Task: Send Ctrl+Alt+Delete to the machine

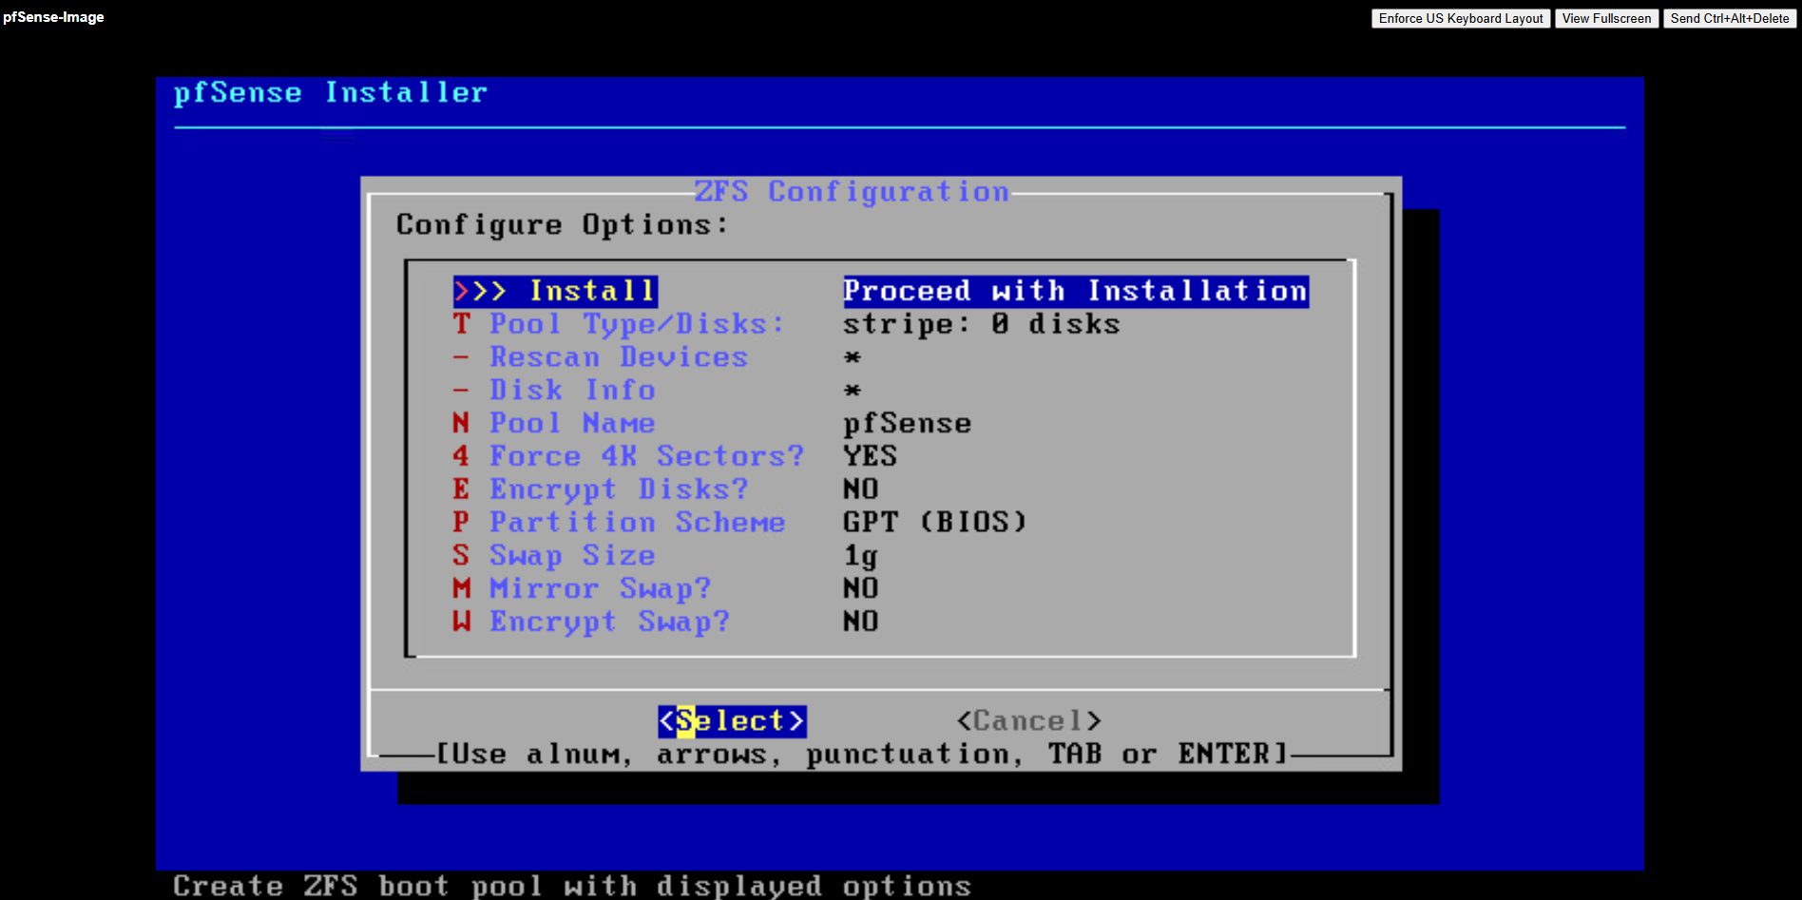Action: point(1730,18)
